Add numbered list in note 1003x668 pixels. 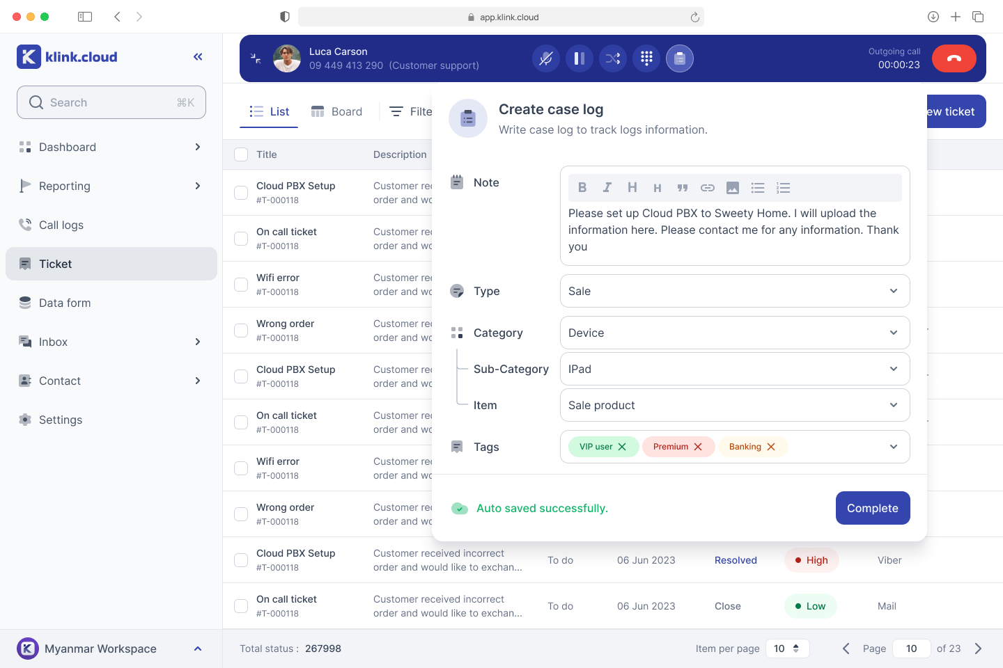(x=783, y=188)
